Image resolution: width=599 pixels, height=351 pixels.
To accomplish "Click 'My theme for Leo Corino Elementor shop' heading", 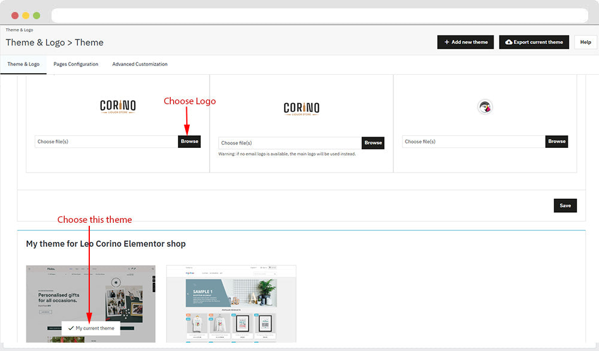I will click(106, 244).
